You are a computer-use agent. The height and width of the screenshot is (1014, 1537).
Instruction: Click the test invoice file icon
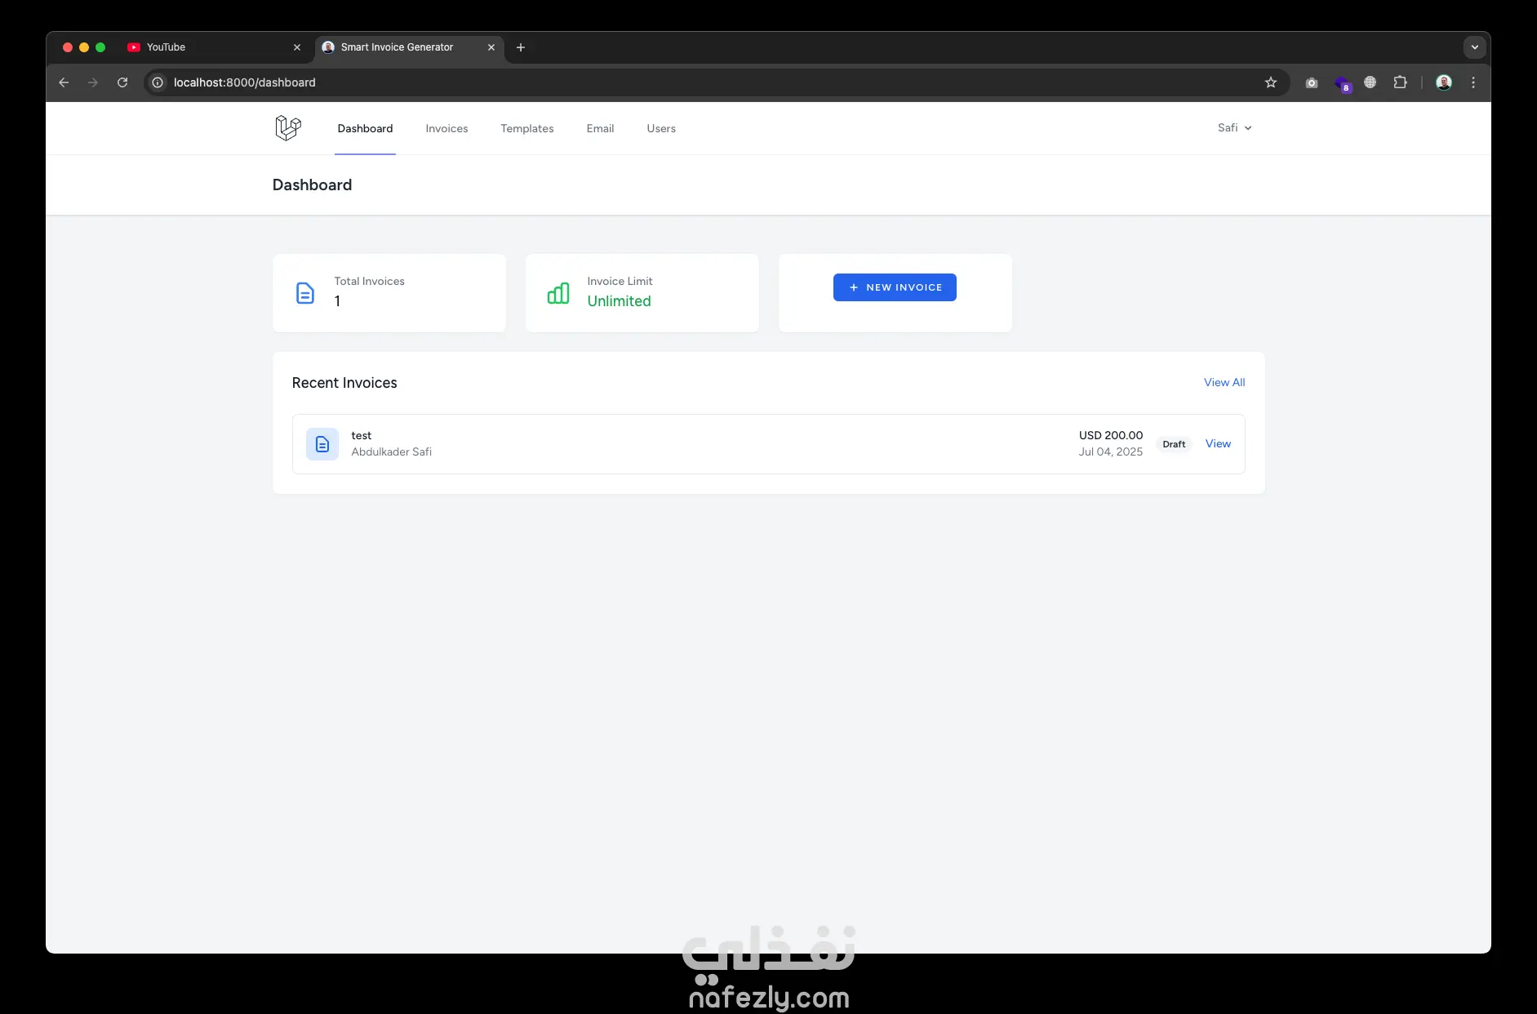point(322,444)
